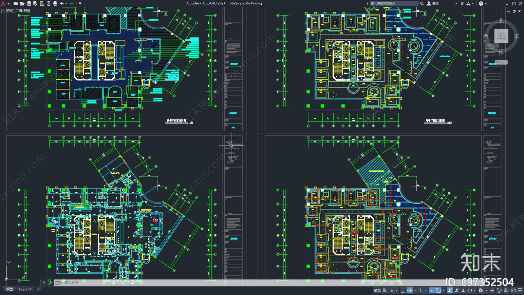Click the Plot printer icon
This screenshot has width=524, height=295.
(55, 4)
